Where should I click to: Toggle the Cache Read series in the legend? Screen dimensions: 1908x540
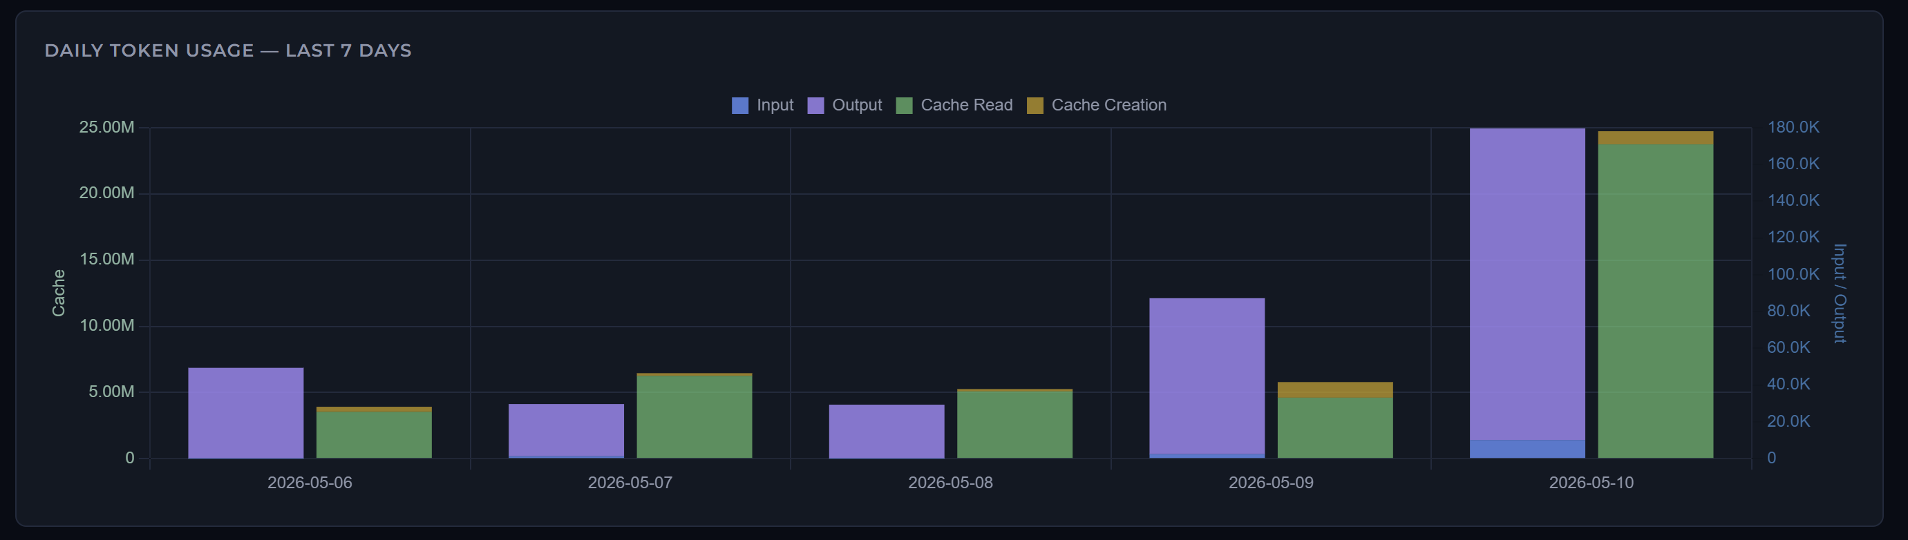(954, 105)
